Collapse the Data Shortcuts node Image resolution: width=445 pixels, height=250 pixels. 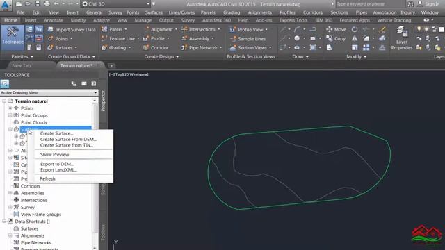point(4,221)
